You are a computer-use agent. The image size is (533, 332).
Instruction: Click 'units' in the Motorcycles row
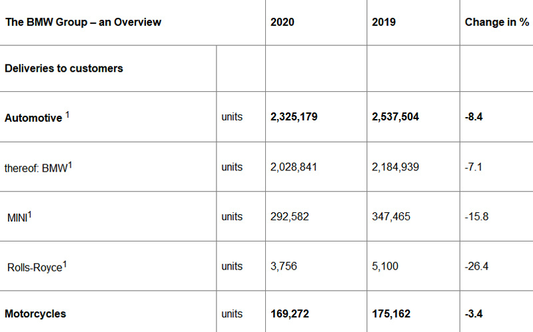pyautogui.click(x=232, y=313)
